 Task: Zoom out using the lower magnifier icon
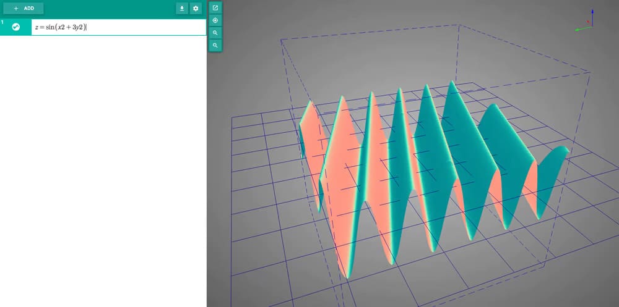[215, 46]
